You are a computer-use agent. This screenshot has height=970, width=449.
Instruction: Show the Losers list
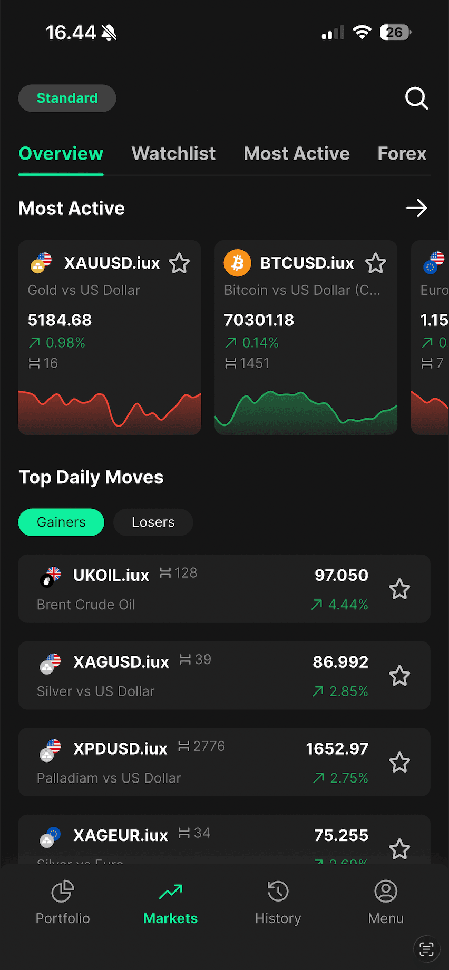153,522
